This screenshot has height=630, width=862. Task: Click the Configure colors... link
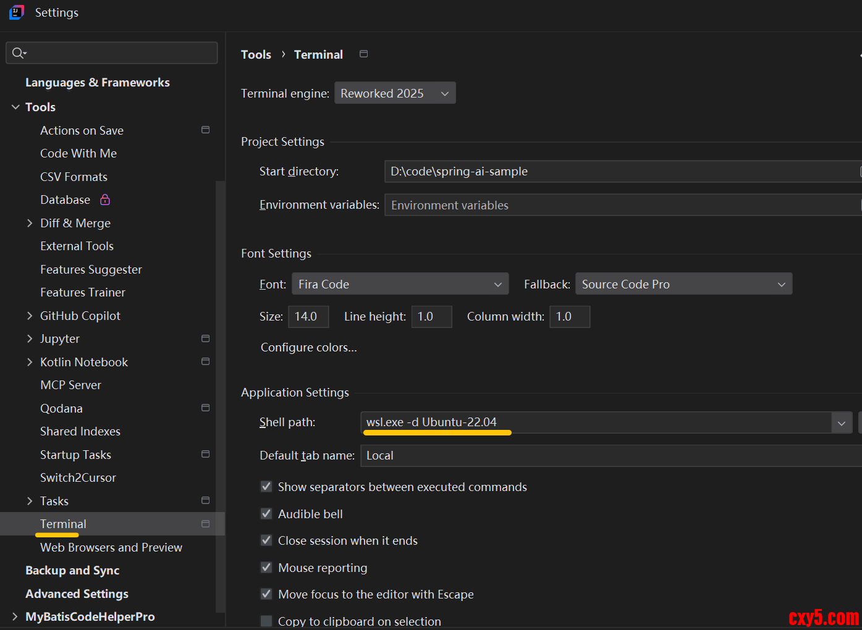[308, 347]
